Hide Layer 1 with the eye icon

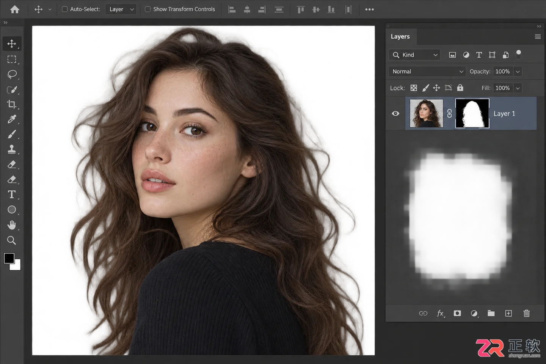(395, 113)
